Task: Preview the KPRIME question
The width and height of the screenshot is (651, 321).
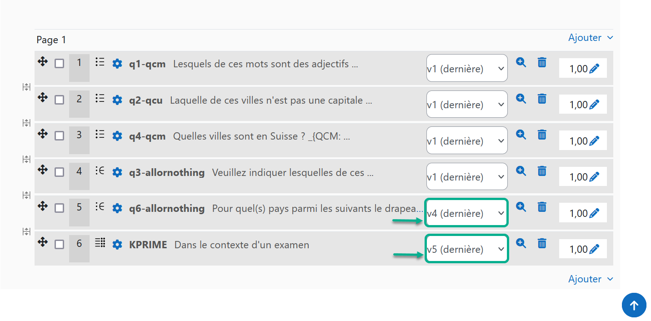Action: [x=521, y=244]
